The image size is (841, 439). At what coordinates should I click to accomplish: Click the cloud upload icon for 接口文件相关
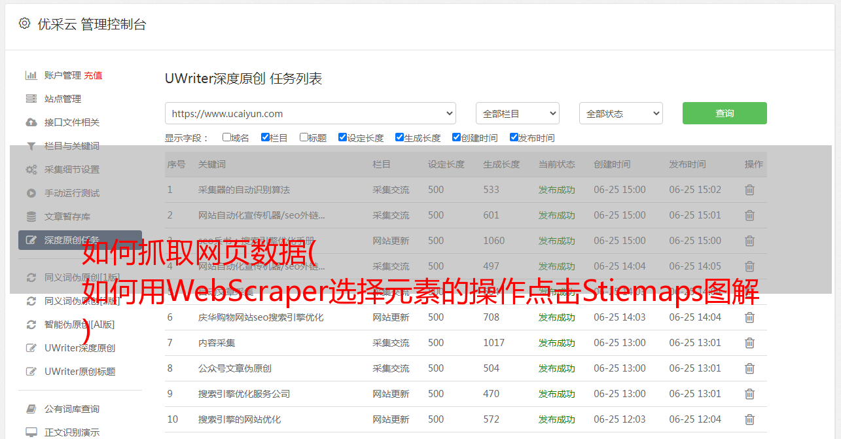[31, 122]
